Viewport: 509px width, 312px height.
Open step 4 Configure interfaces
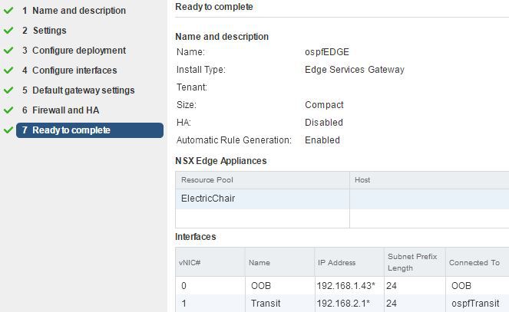tap(69, 71)
